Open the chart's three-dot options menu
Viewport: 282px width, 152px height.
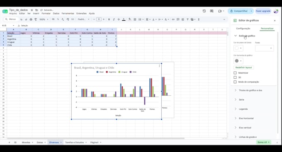click(x=159, y=66)
